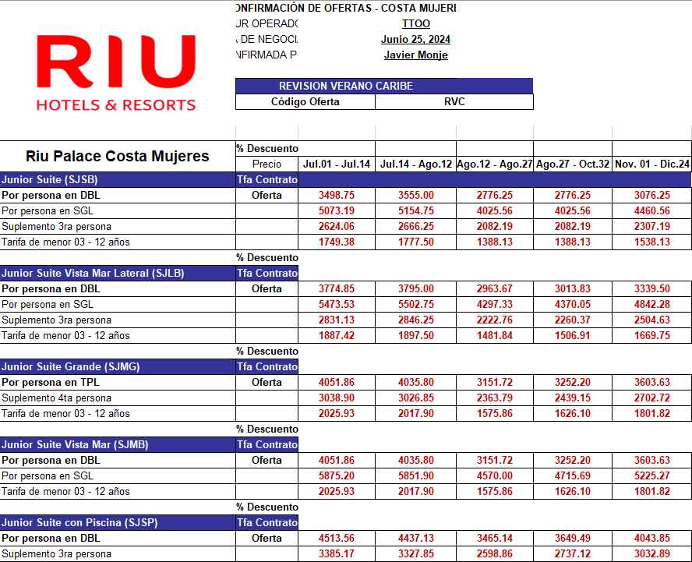Select the underlined 'TTOO' text

pos(415,24)
